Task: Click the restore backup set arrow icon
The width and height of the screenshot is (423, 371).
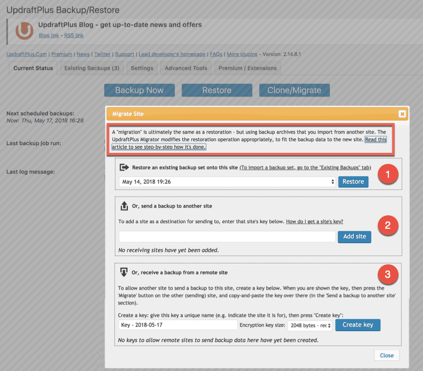Action: tap(124, 166)
